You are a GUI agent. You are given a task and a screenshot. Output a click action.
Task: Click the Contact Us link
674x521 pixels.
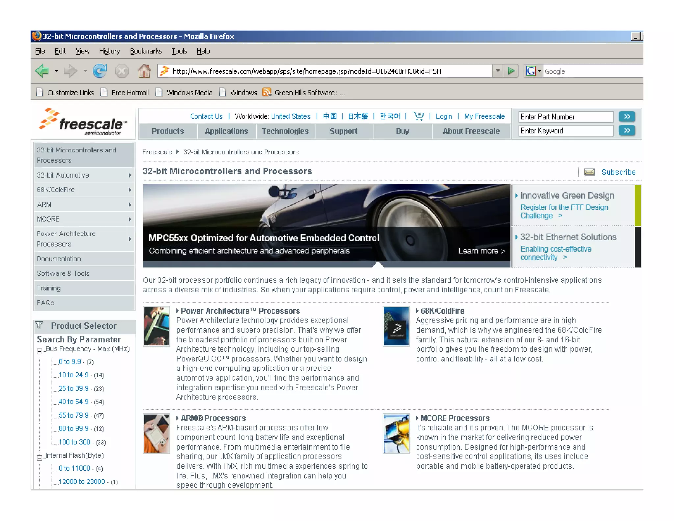(206, 116)
